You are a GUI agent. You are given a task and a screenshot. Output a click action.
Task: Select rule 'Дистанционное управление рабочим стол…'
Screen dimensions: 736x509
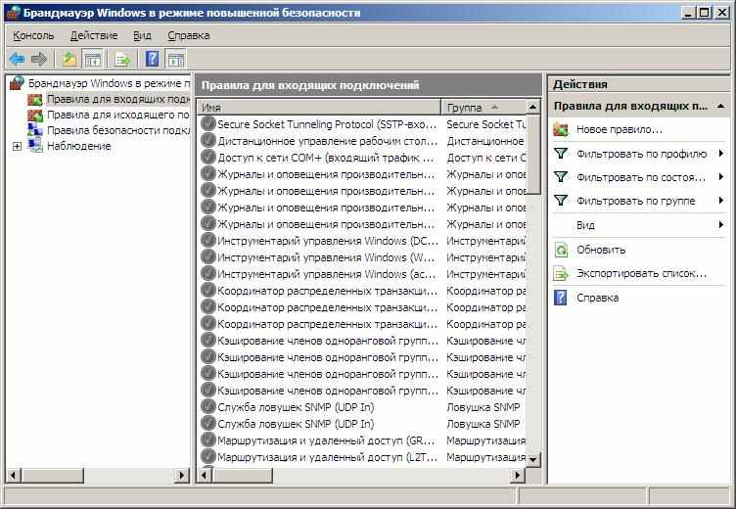tap(327, 141)
